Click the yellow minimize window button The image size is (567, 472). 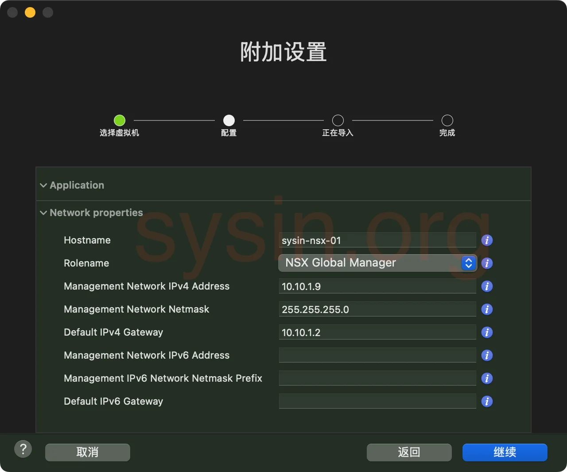pyautogui.click(x=30, y=12)
